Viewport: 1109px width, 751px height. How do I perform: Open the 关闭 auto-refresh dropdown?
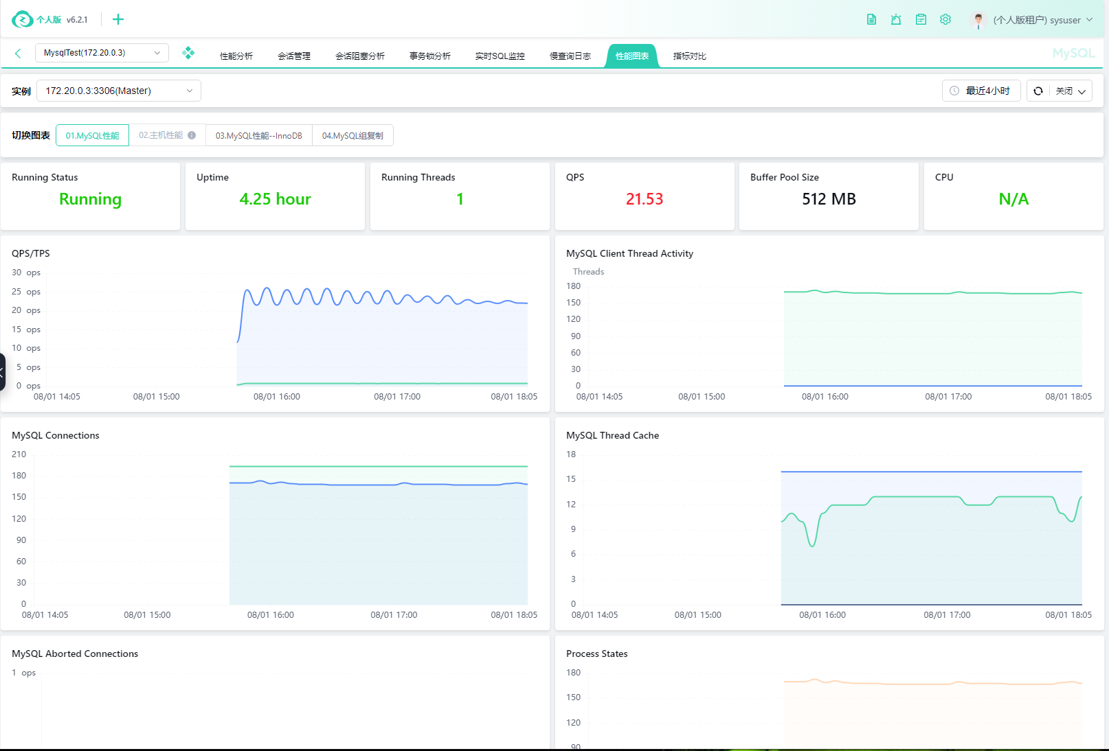tap(1072, 91)
